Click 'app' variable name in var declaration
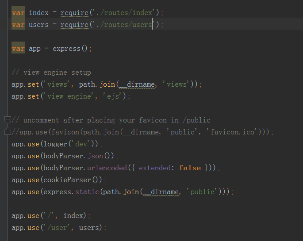Image resolution: width=303 pixels, height=241 pixels. point(35,49)
